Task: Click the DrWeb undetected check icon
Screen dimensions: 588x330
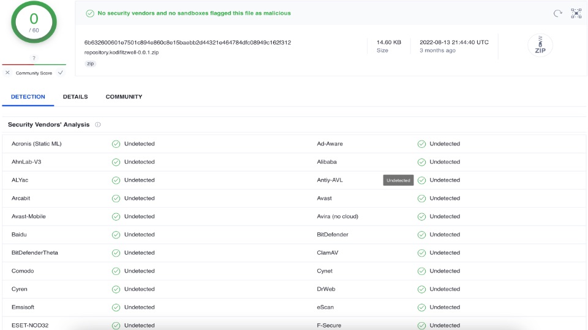Action: pyautogui.click(x=421, y=289)
